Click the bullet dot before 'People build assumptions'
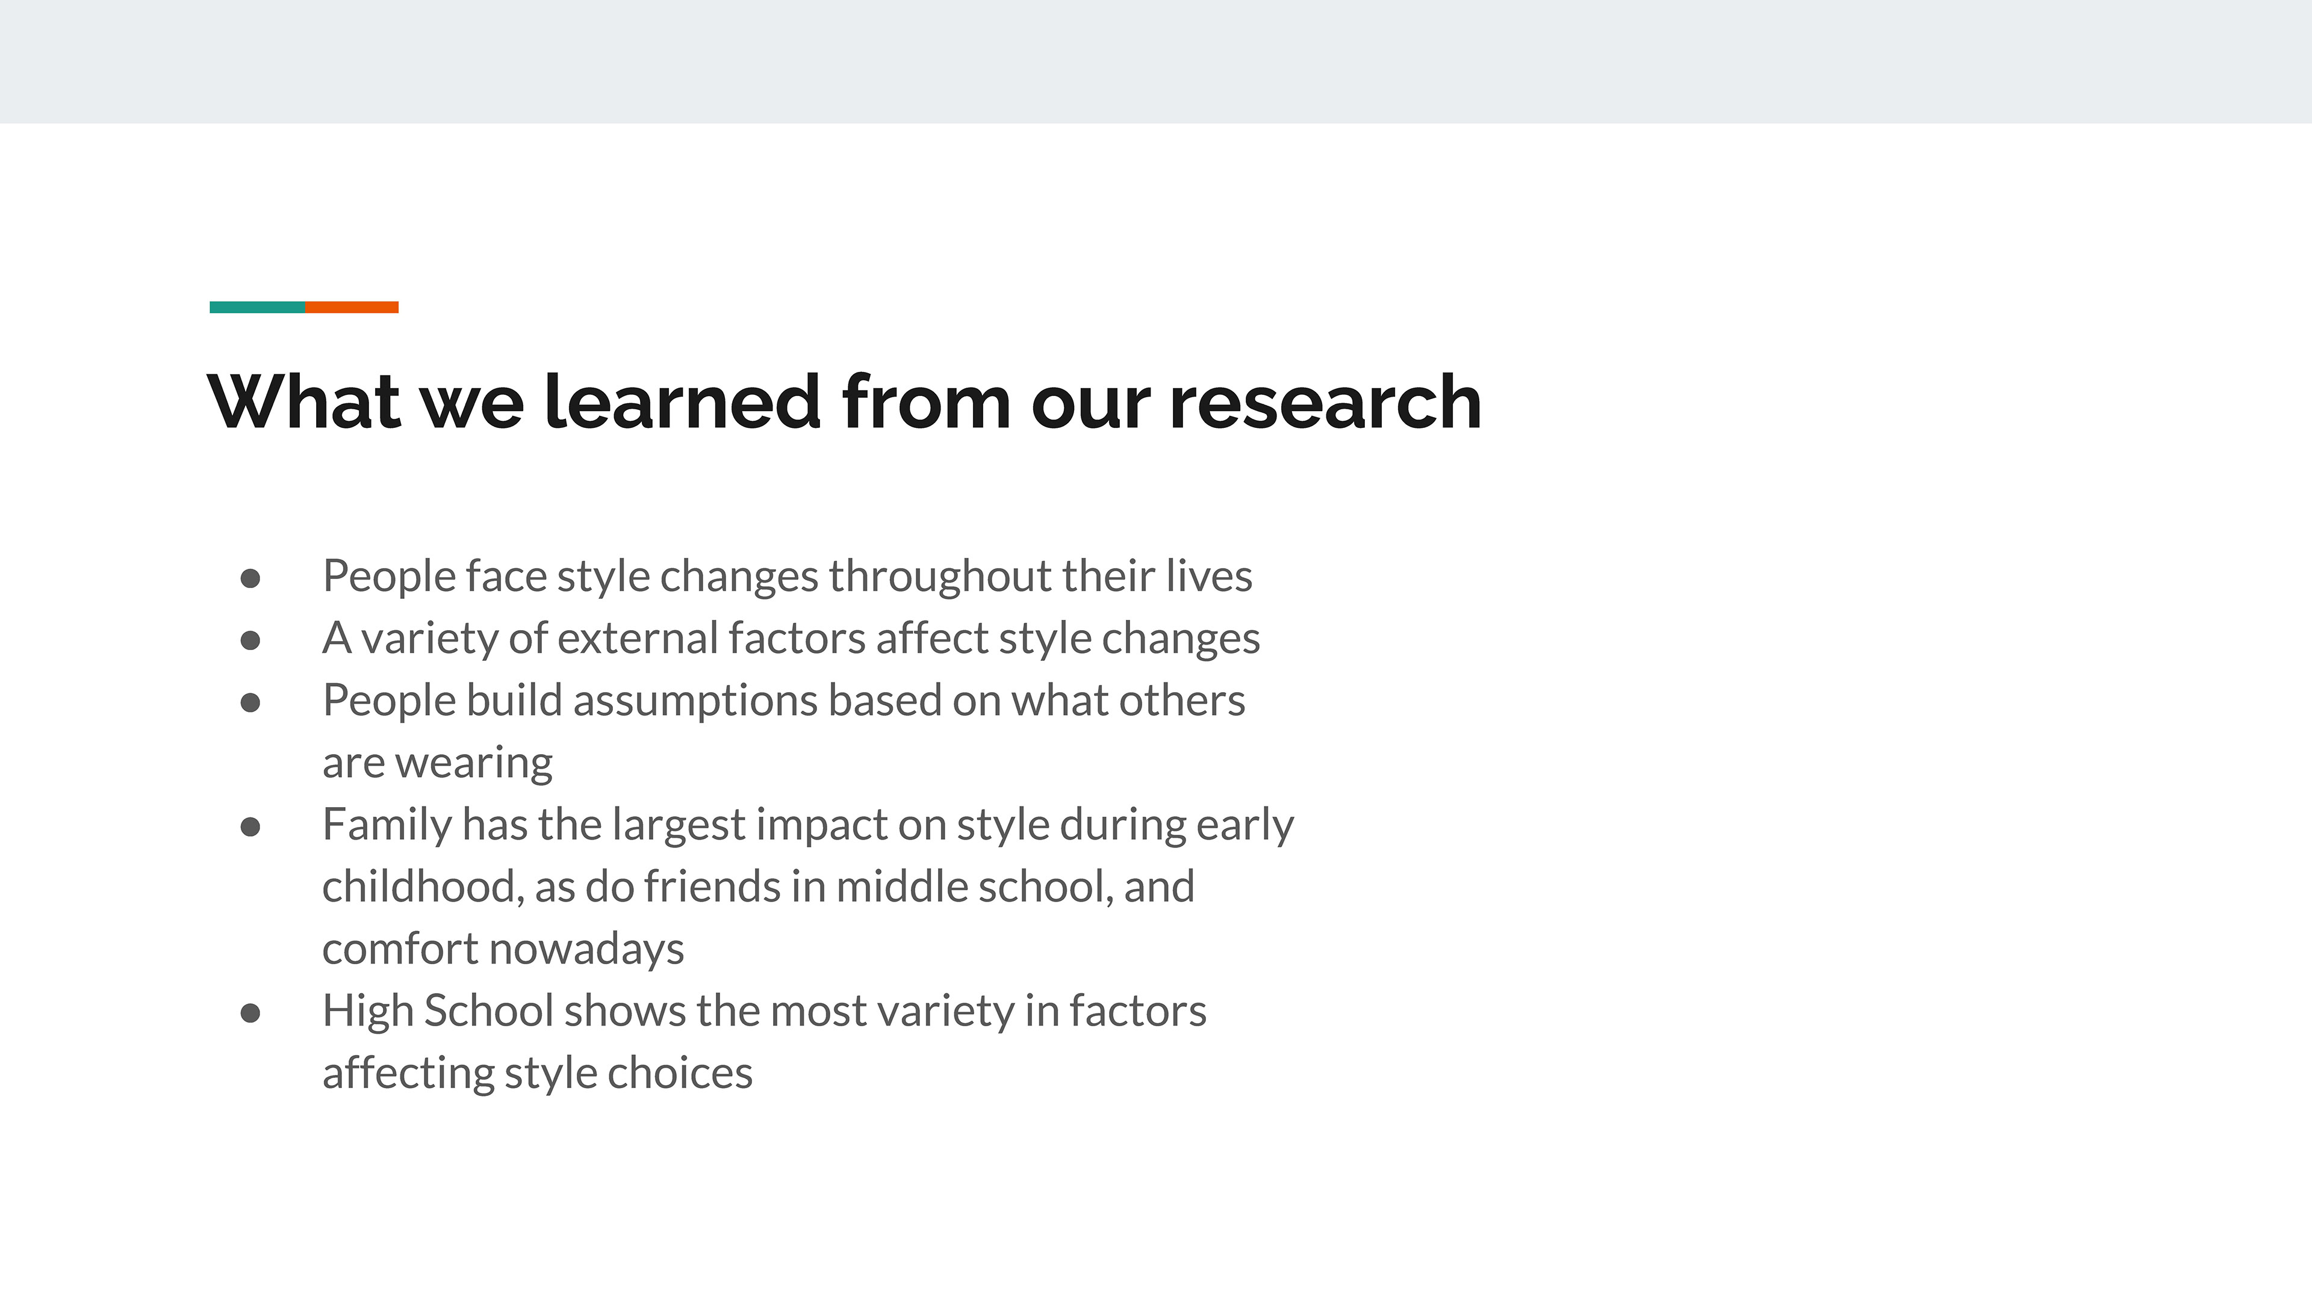 [x=250, y=702]
